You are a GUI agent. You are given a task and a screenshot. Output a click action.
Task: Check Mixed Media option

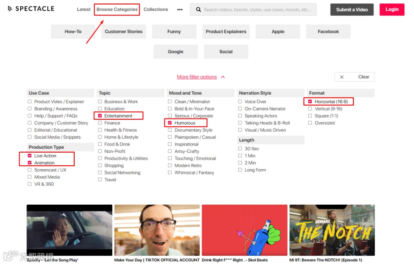click(30, 177)
